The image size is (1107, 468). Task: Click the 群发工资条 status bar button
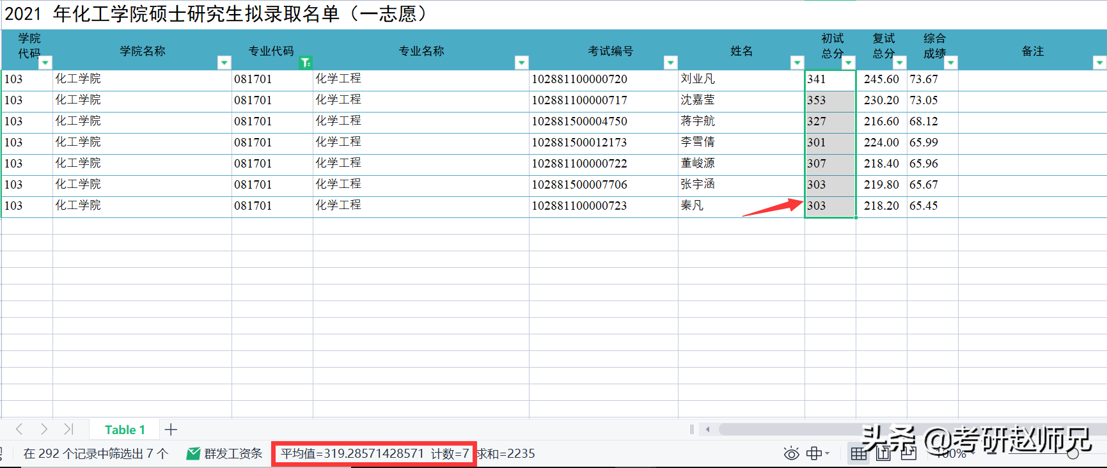pyautogui.click(x=224, y=453)
